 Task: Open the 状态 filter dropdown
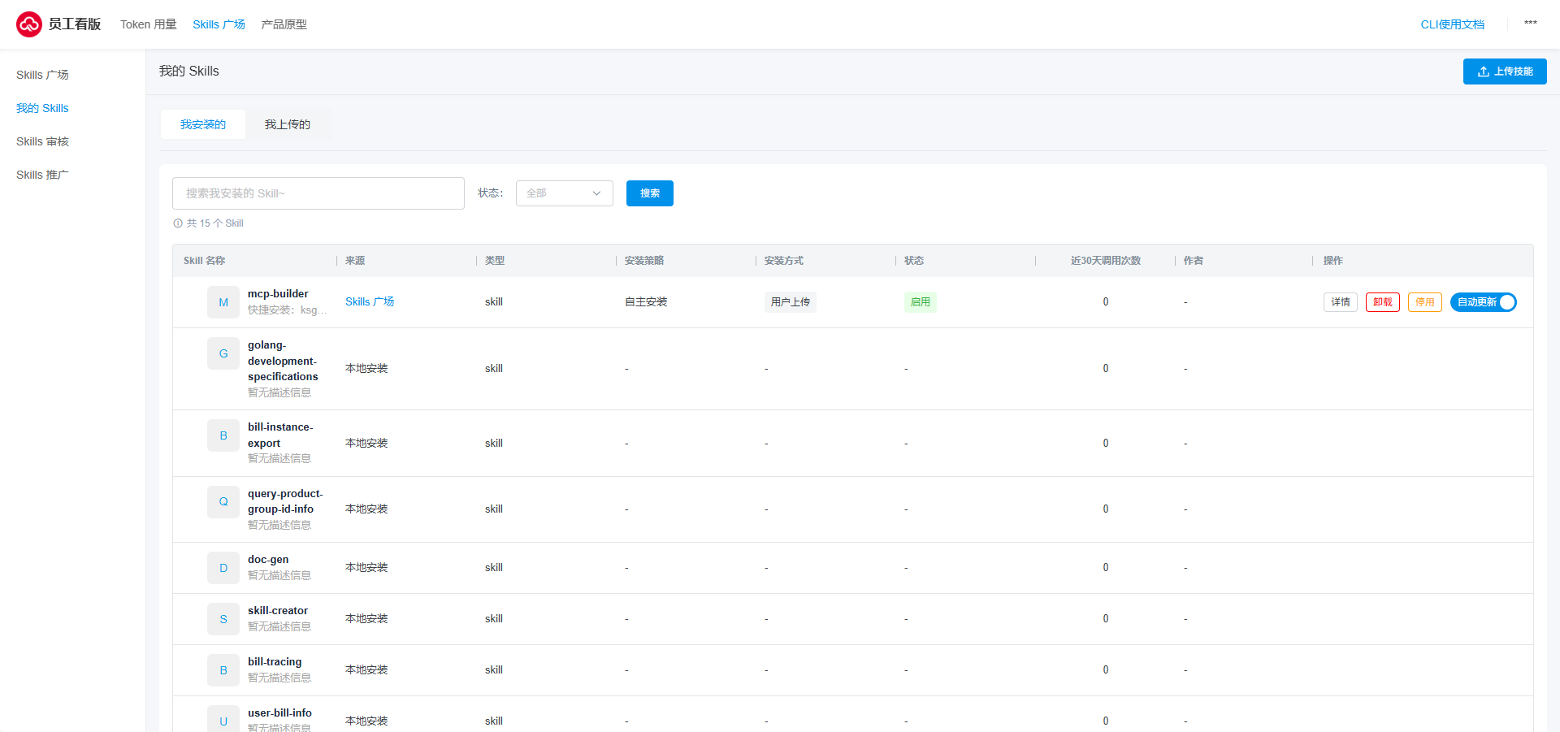tap(565, 193)
